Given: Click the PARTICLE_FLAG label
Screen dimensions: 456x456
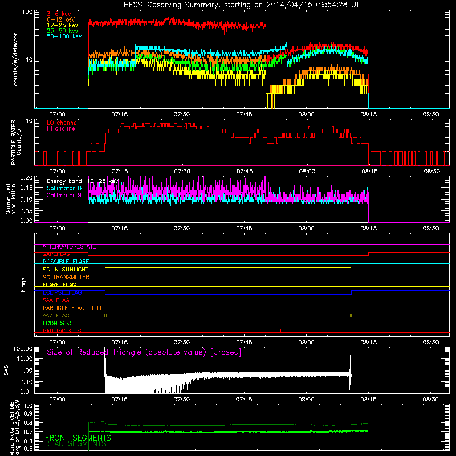Looking at the screenshot, I should tap(64, 308).
